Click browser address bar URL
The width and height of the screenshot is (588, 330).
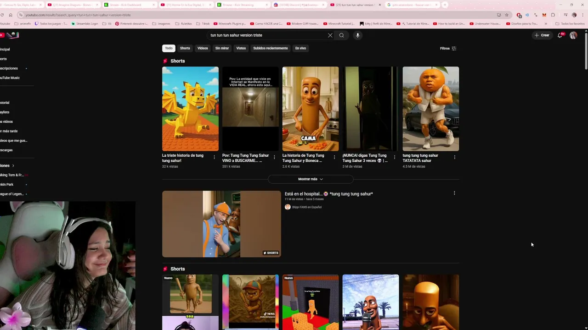pyautogui.click(x=78, y=15)
